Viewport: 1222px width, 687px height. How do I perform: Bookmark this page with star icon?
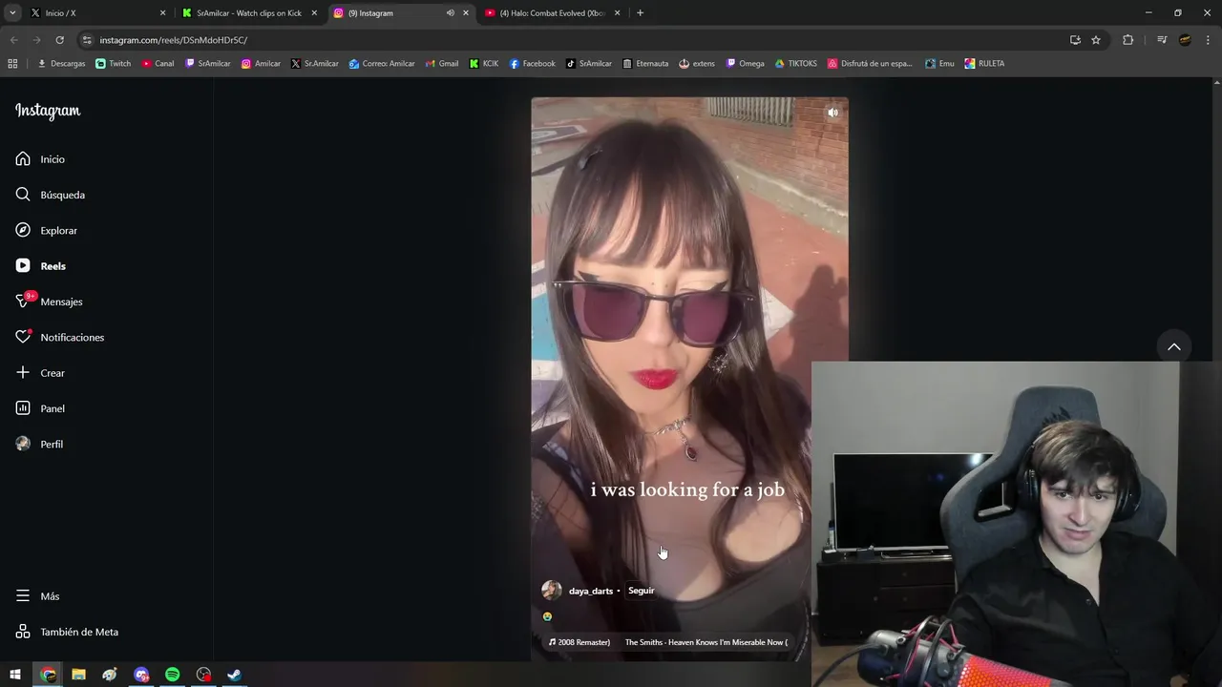[x=1096, y=40]
